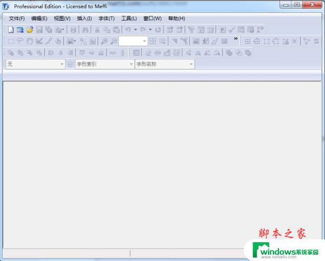325x261 pixels.
Task: Click the last grid icon on second toolbar
Action: tap(316, 41)
